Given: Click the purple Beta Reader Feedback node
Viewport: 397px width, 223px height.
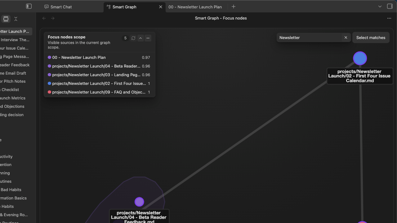Looking at the screenshot, I should pyautogui.click(x=139, y=202).
